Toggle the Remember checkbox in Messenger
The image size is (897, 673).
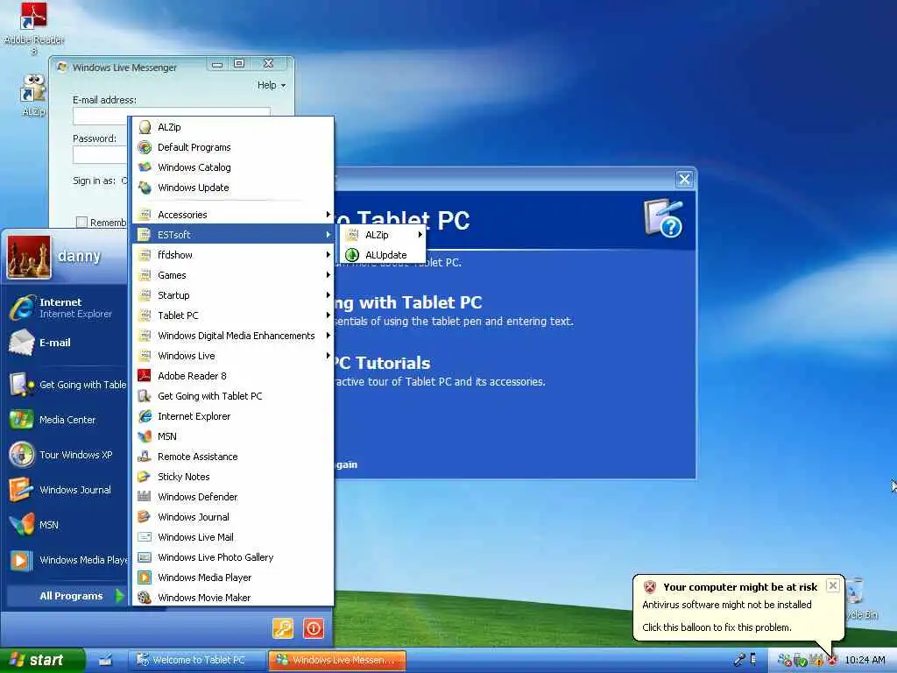tap(81, 222)
